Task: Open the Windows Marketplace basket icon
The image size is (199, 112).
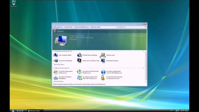Action: 56,78
